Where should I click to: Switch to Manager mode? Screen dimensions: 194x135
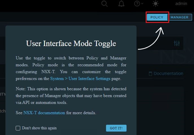pos(180,17)
